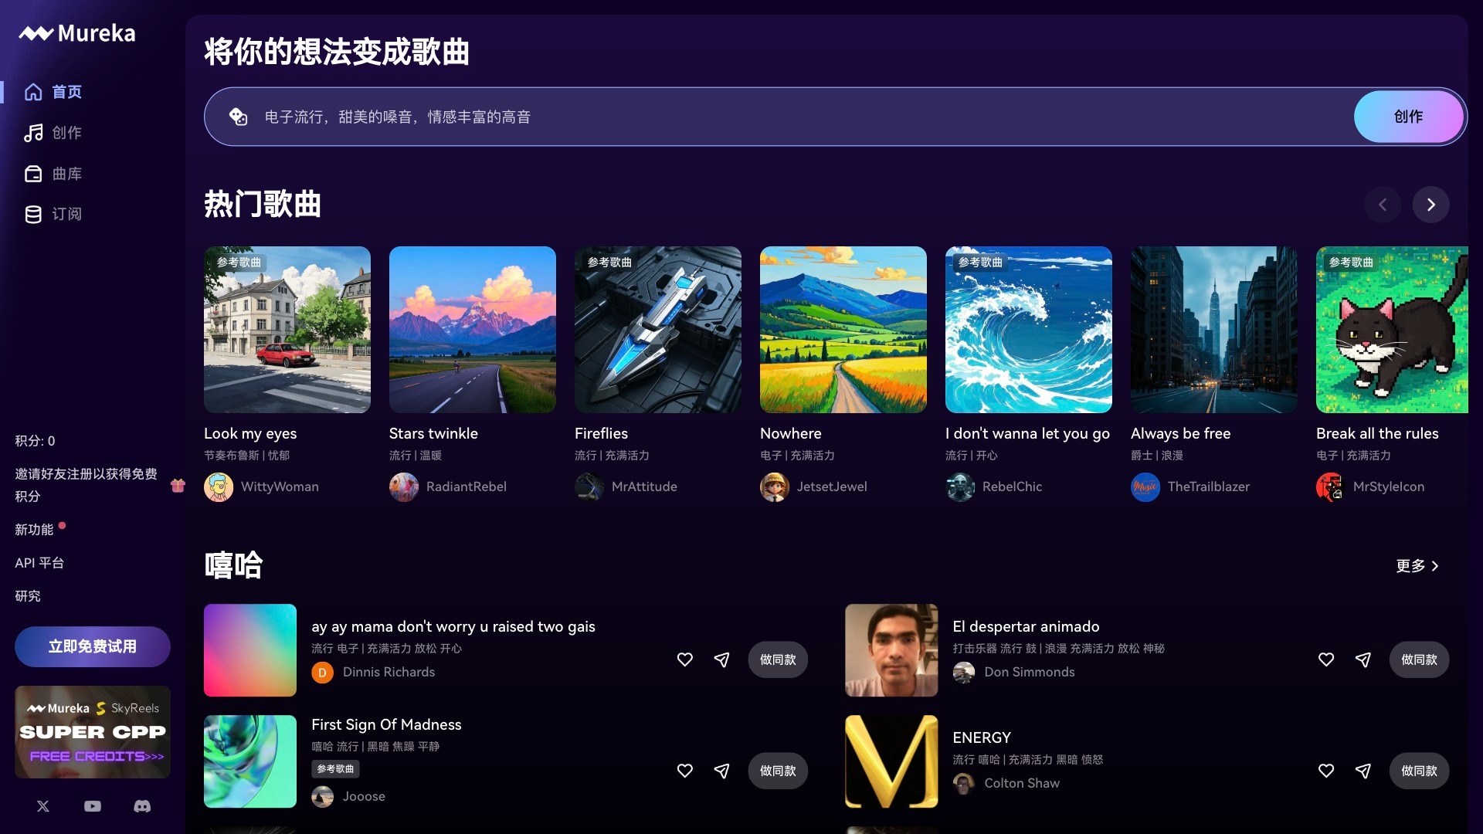Image resolution: width=1483 pixels, height=834 pixels.
Task: Open Mureka's X social media icon
Action: pos(42,806)
